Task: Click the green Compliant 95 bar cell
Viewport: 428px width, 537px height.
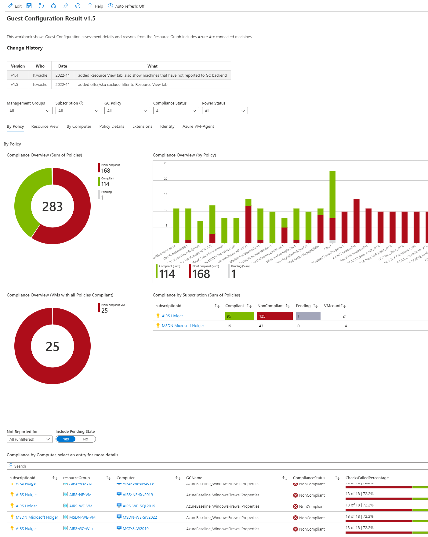Action: coord(240,316)
